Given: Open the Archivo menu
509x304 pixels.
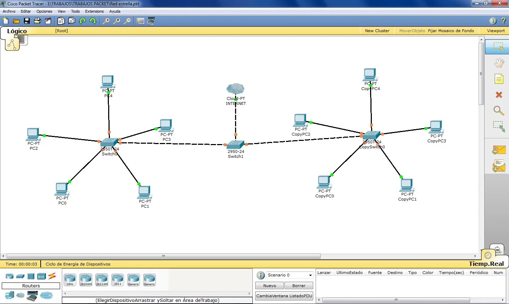Looking at the screenshot, I should [9, 11].
